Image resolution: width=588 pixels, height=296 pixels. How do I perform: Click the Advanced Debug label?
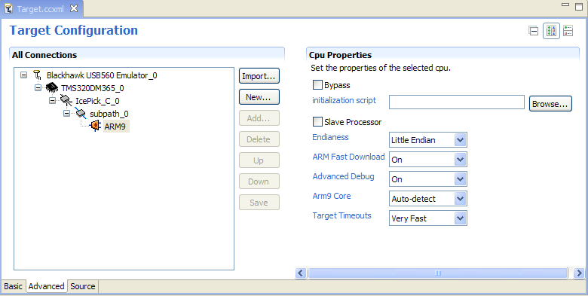click(x=343, y=176)
